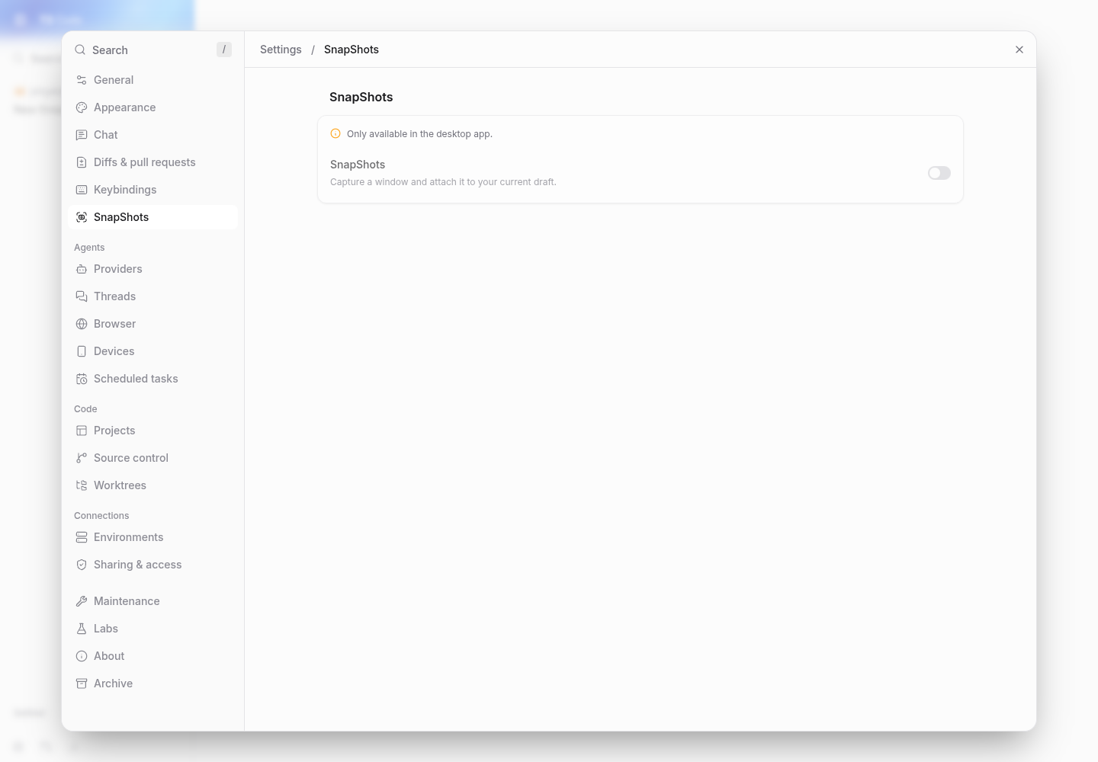Open the Maintenance wrench icon

click(82, 601)
